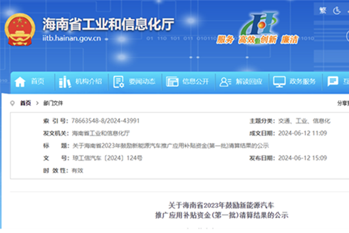This screenshot has height=233, width=349.
Task: Click article heading 关于海南省2023年鼓励新能源汽车
Action: point(221,205)
